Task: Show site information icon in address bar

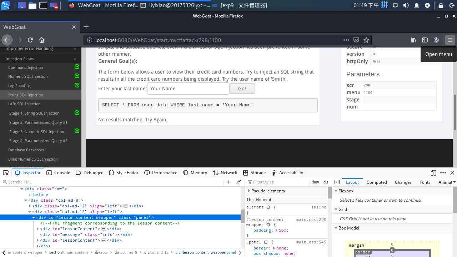Action: click(90, 40)
